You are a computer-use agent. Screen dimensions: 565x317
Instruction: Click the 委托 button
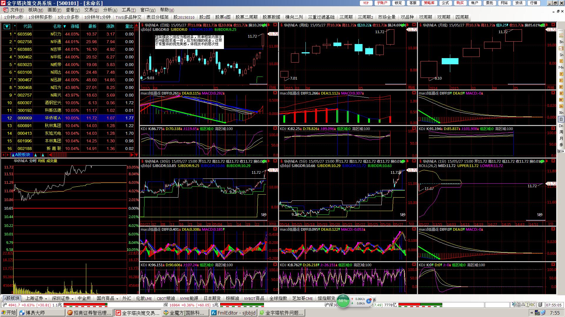(489, 3)
